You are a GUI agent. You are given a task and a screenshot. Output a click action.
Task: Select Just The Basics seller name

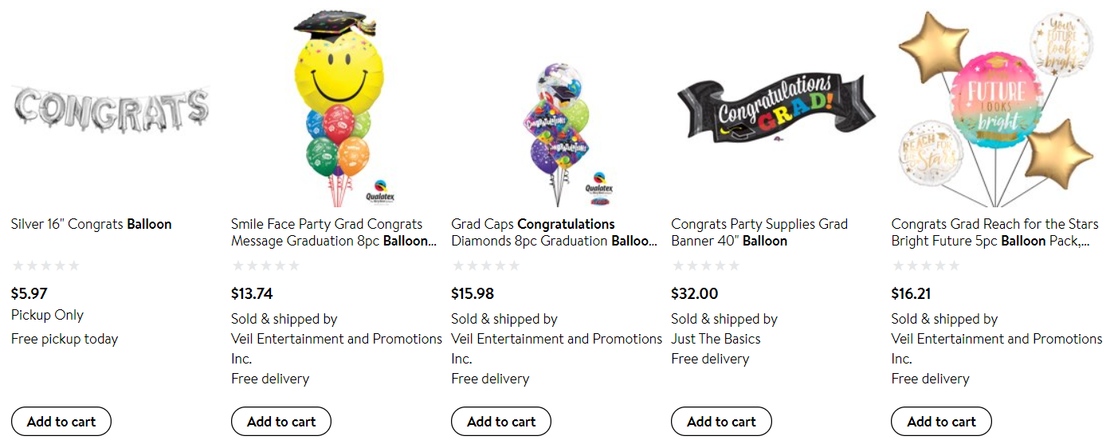point(716,339)
